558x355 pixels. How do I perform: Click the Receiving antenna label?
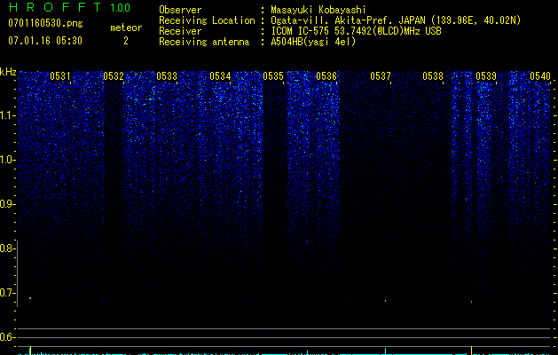204,42
